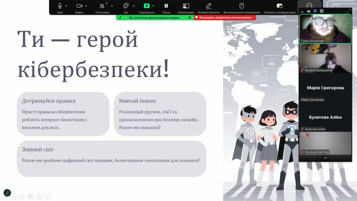Mute the microphone using Звук icon
Screen dimensions: 357x201
coord(60,6)
